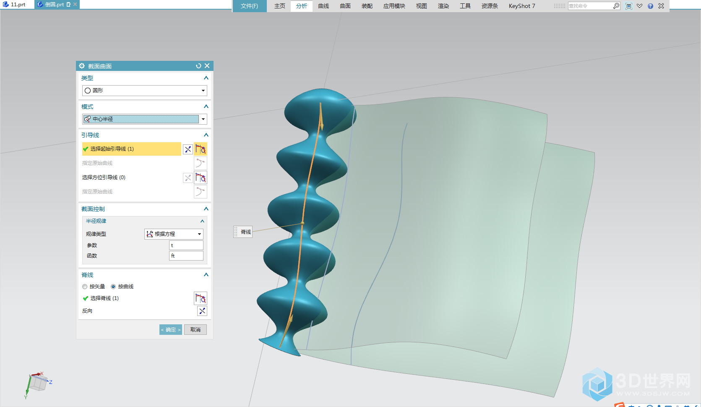Click the curve rule icon beside 选择起始引导线
Screen dimensions: 701x407
pos(201,149)
